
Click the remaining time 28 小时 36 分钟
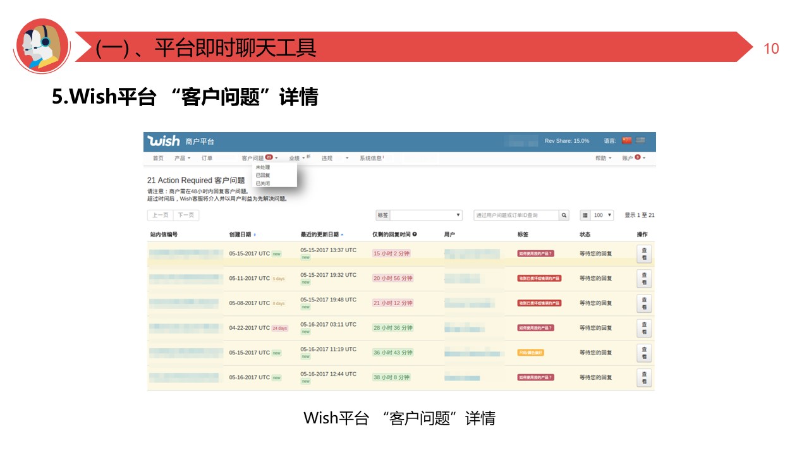[x=392, y=327]
